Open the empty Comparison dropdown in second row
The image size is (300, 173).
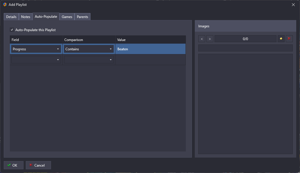pyautogui.click(x=89, y=60)
